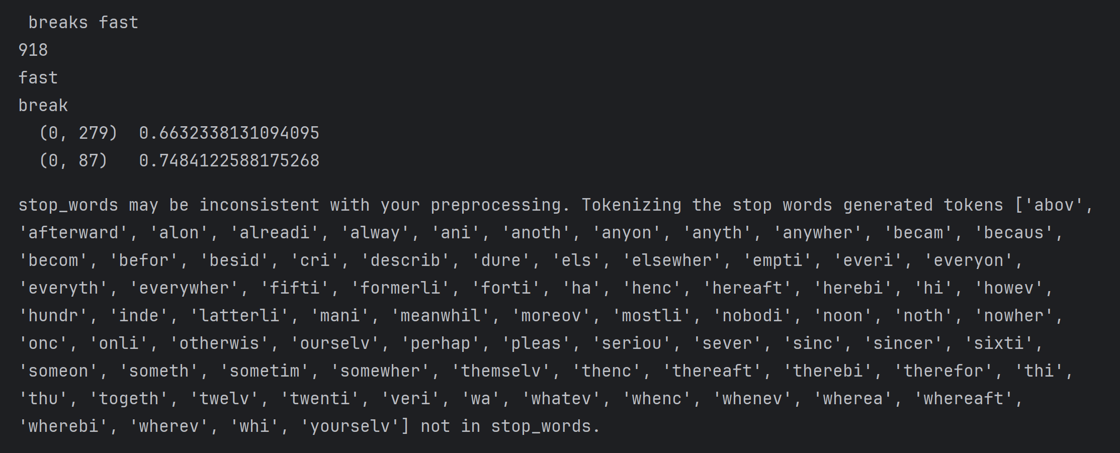Select the 'fast' output line
Image resolution: width=1120 pixels, height=453 pixels.
(x=38, y=78)
